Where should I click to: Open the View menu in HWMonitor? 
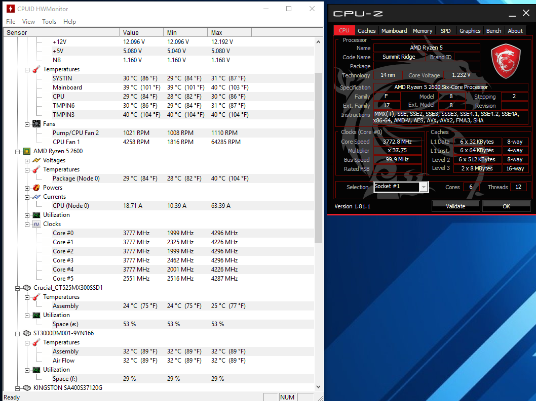point(28,22)
